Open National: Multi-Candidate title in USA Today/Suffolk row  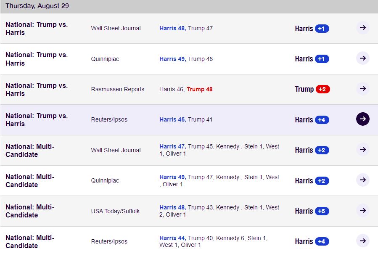pyautogui.click(x=29, y=211)
